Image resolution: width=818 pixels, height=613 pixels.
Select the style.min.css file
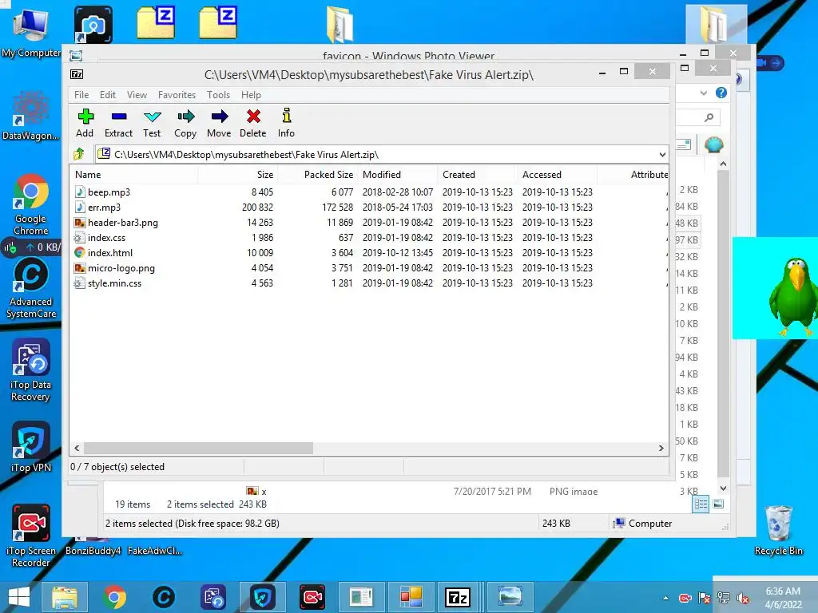(x=108, y=283)
